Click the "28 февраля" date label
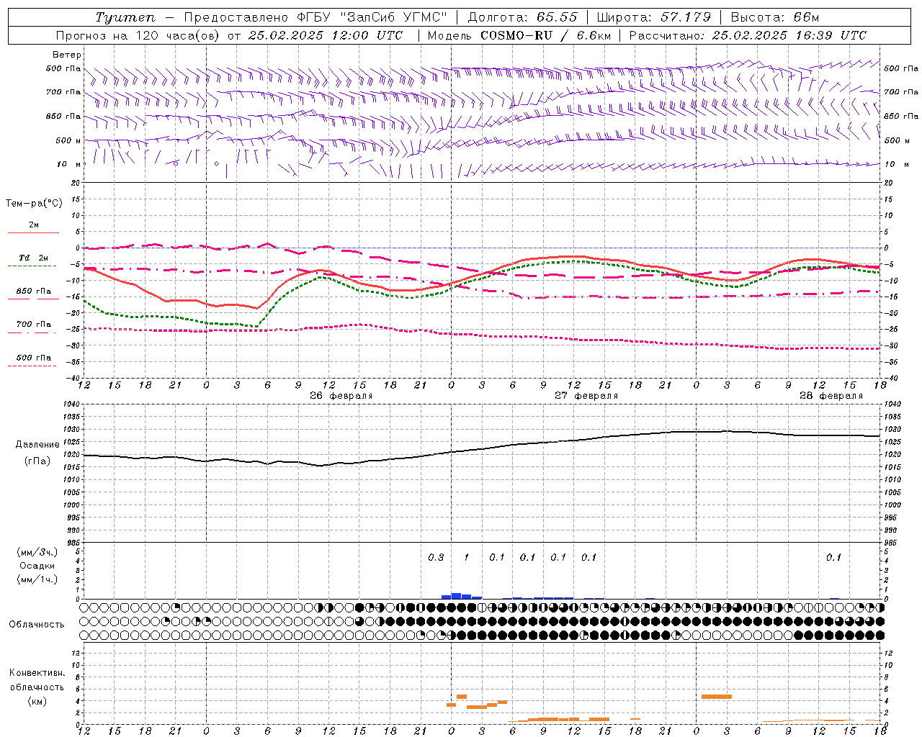The width and height of the screenshot is (922, 737). [831, 396]
